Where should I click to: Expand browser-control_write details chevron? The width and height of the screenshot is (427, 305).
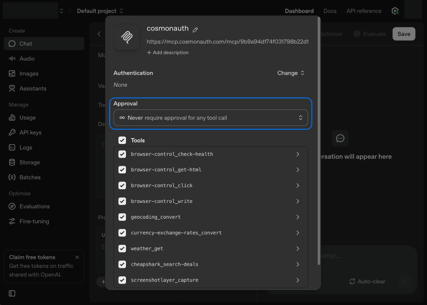(x=298, y=201)
